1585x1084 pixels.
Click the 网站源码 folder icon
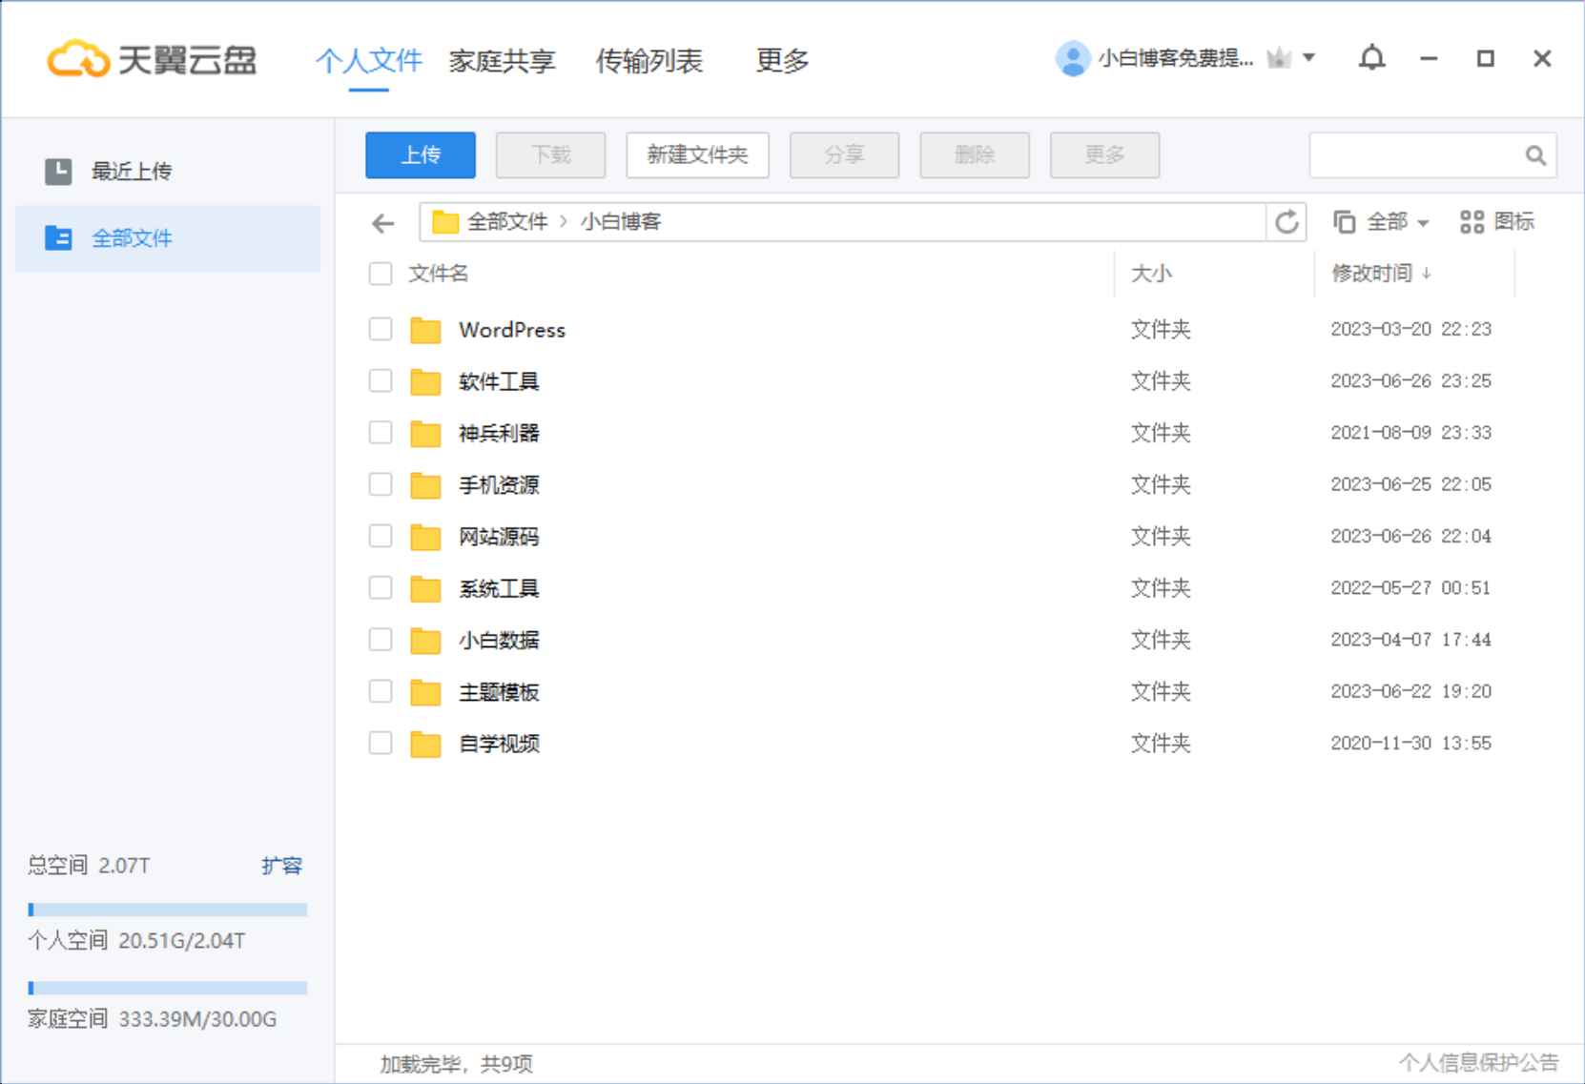pos(425,537)
